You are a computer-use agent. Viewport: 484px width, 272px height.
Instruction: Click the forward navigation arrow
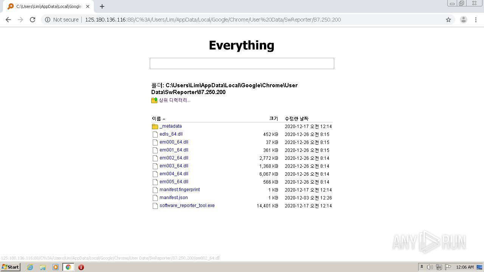pyautogui.click(x=20, y=20)
